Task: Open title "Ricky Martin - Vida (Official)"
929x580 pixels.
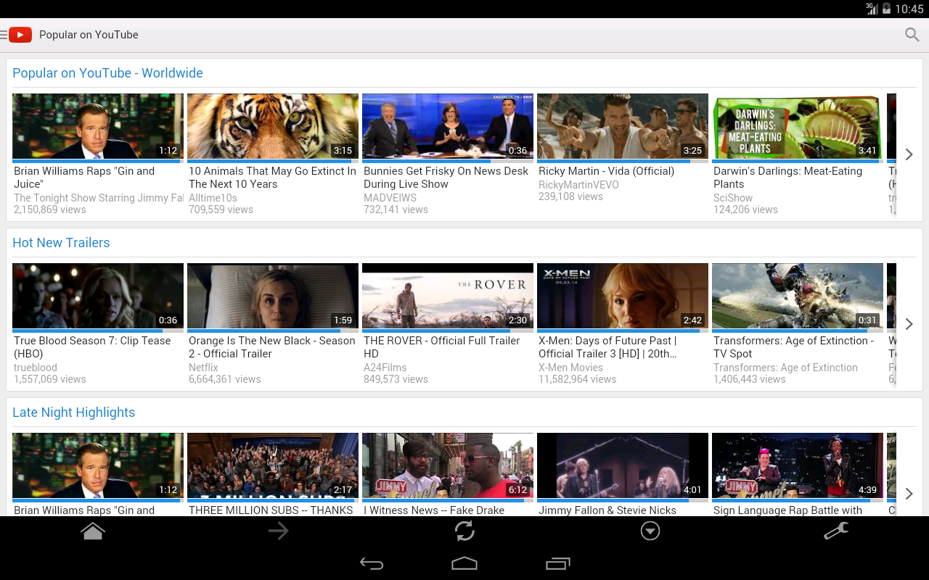Action: (x=606, y=171)
